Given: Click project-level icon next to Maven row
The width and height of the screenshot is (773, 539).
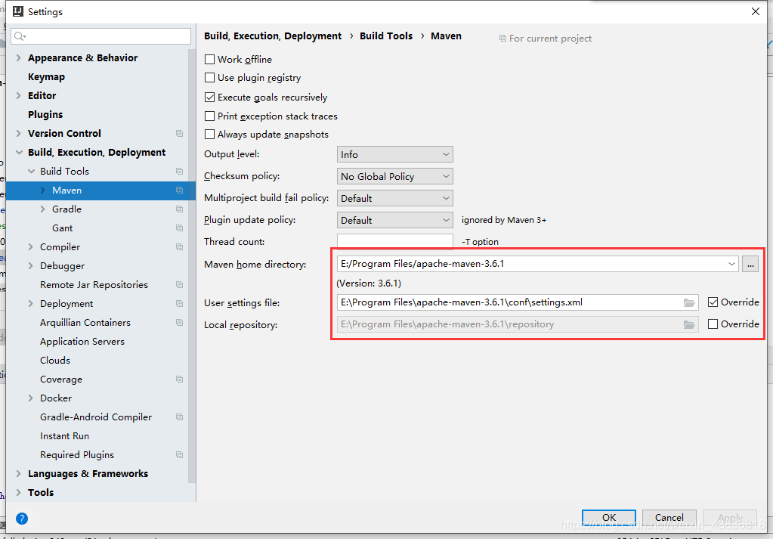Looking at the screenshot, I should 179,191.
